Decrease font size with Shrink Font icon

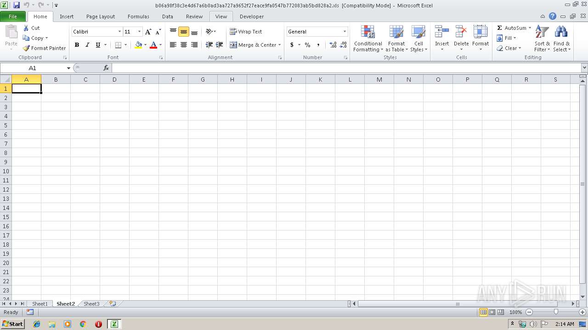coord(158,32)
